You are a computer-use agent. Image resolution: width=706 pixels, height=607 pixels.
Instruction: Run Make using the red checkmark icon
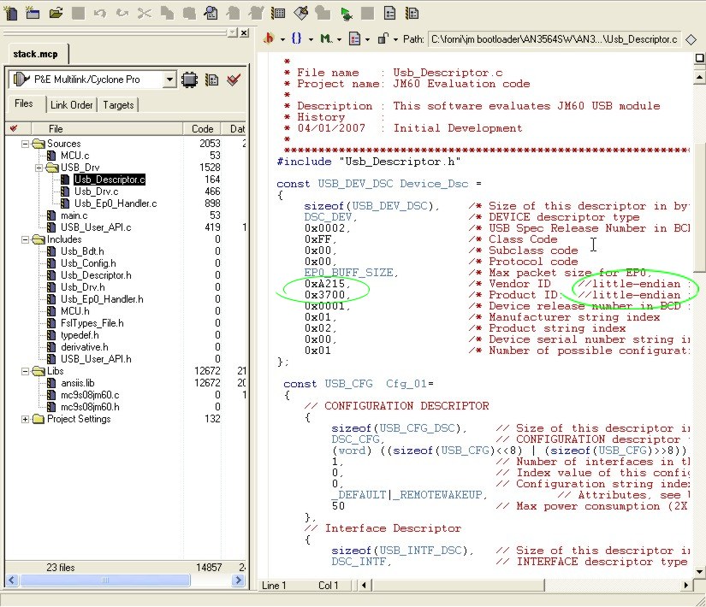coord(234,79)
